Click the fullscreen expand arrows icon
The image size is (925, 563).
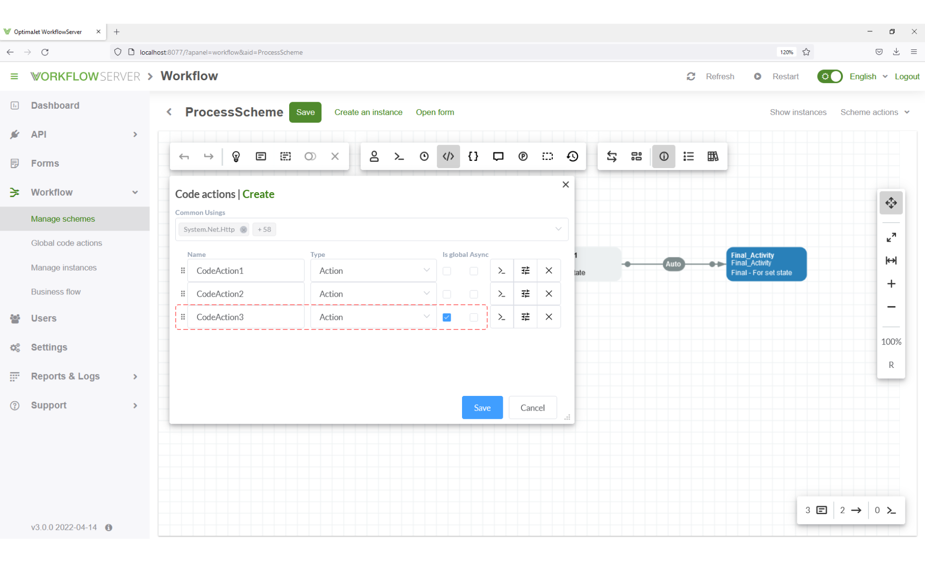[x=891, y=237]
